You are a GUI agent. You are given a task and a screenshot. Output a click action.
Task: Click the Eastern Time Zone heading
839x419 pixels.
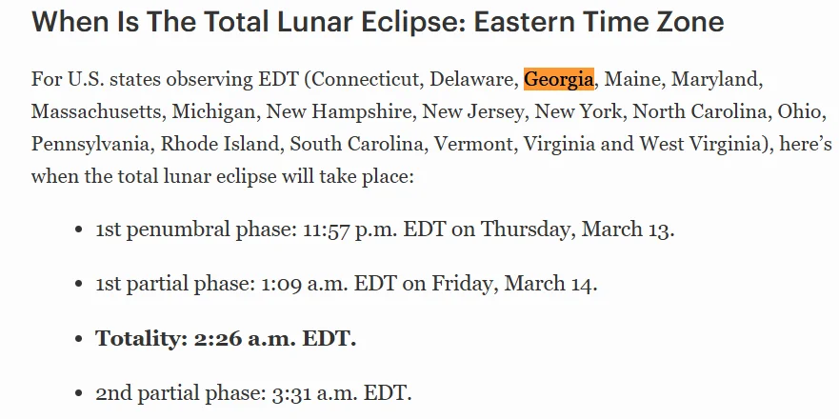(x=378, y=22)
